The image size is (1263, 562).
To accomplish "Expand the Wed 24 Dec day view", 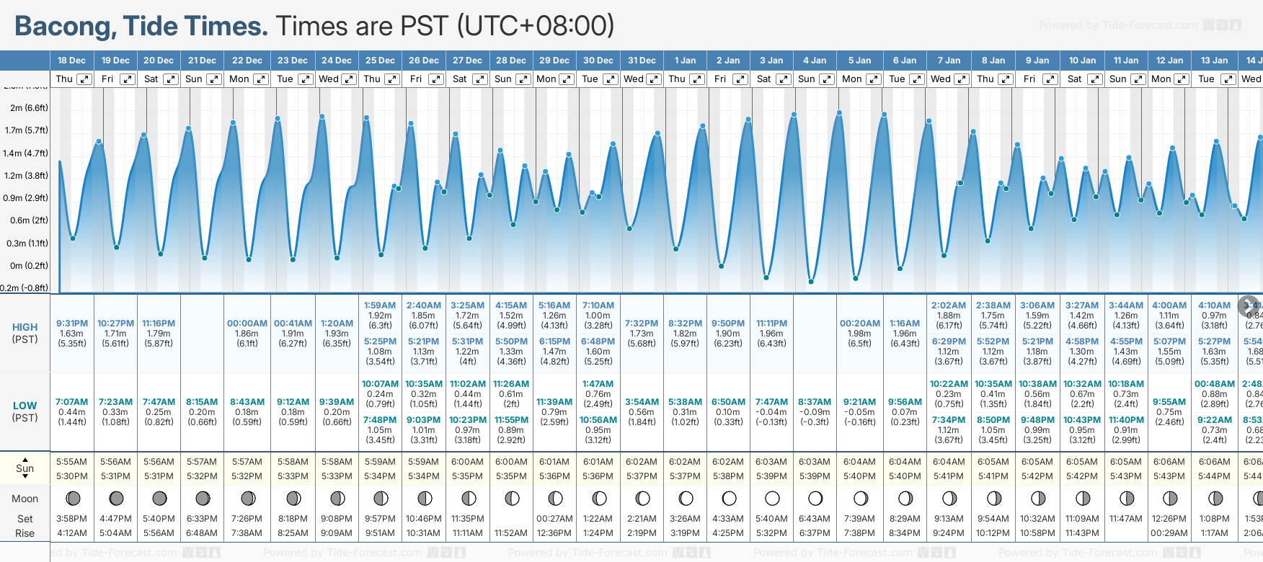I will tap(348, 79).
